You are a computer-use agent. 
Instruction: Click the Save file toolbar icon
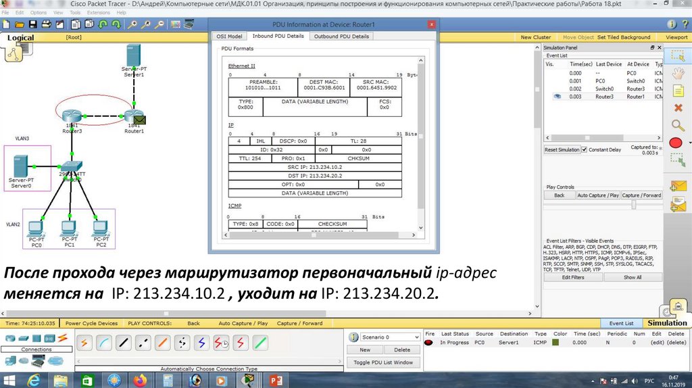click(32, 24)
